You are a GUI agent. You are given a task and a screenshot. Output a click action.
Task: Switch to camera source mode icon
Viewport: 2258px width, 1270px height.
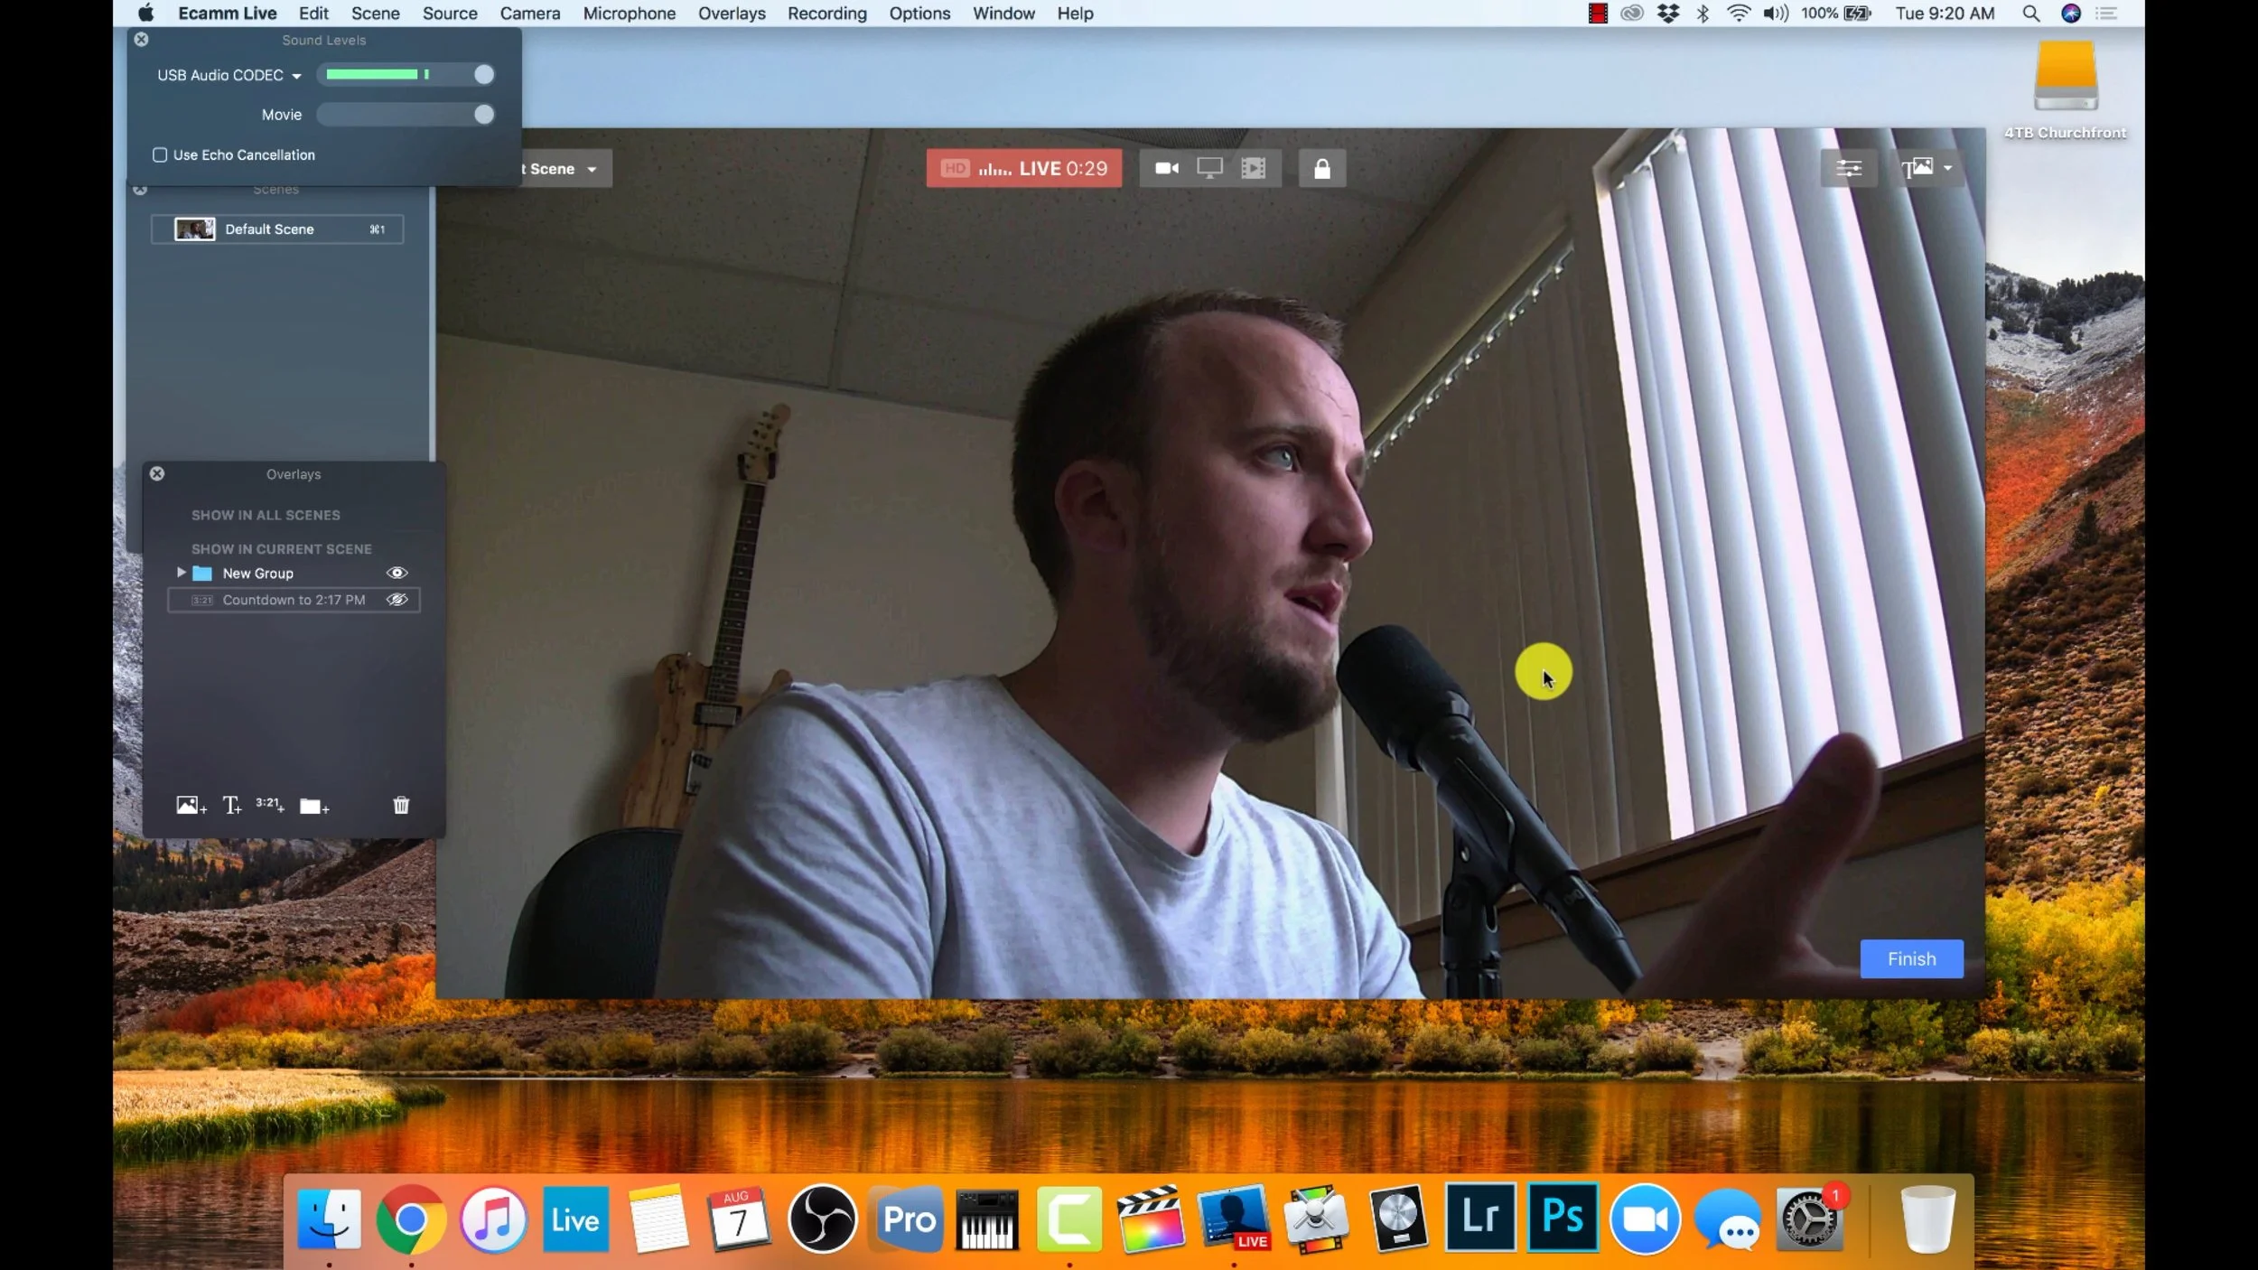(1167, 168)
